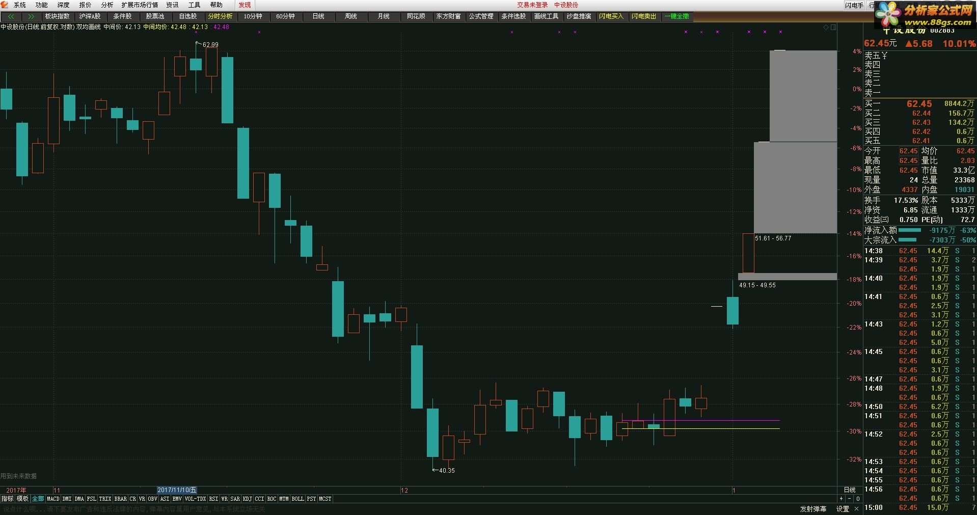Open the 扩展市场行情 menu
The image size is (977, 515).
(140, 5)
